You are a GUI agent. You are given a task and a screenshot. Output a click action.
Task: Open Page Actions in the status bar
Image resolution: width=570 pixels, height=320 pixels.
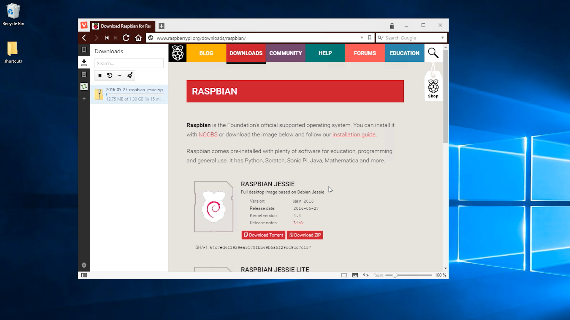click(x=366, y=275)
